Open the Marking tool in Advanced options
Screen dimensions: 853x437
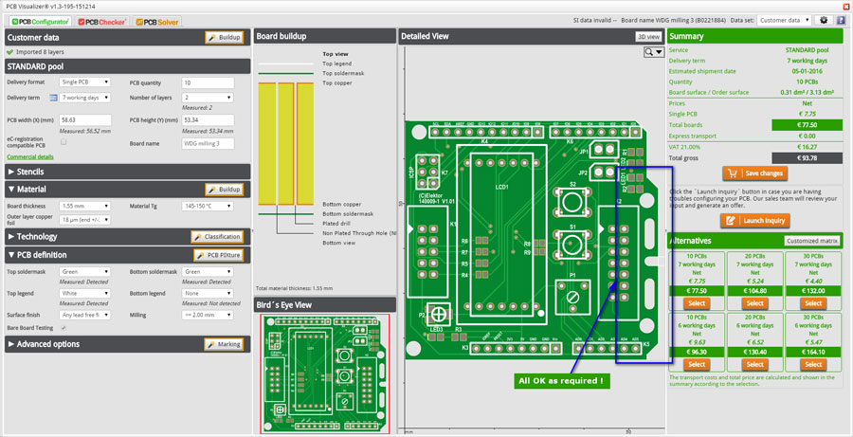tap(224, 344)
